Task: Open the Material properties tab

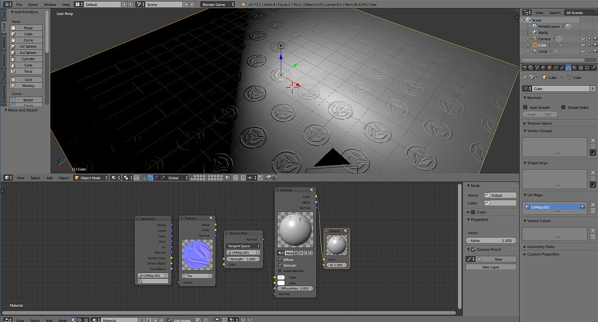Action: [575, 68]
